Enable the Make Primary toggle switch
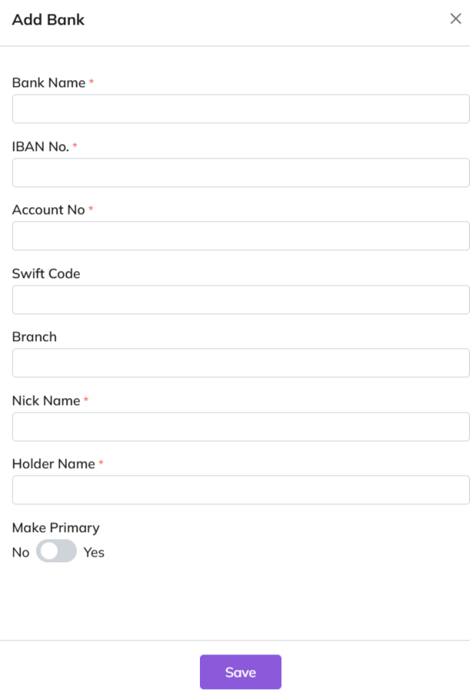Viewport: 470px width, 696px height. click(x=56, y=551)
